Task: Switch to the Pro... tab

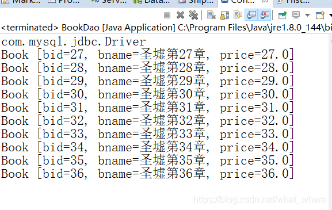Action: pyautogui.click(x=63, y=2)
